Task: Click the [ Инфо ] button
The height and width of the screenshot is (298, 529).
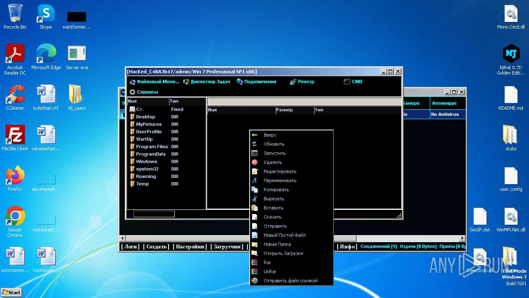Action: click(x=346, y=246)
